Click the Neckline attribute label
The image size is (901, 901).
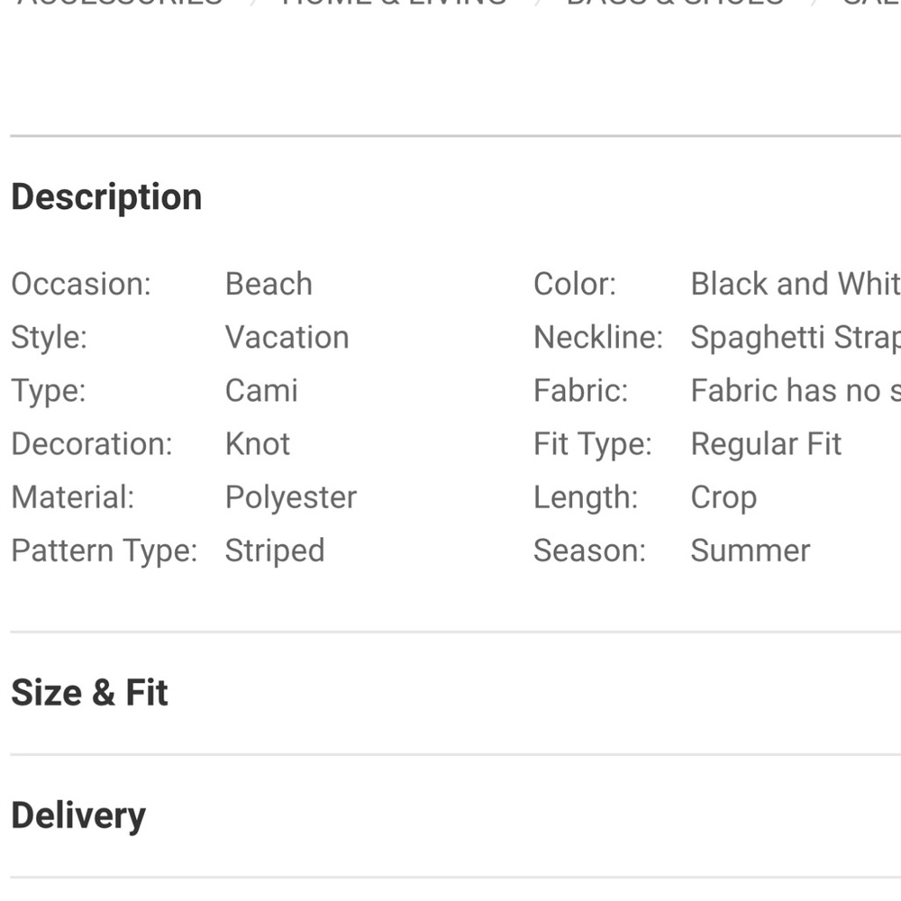[x=597, y=337]
